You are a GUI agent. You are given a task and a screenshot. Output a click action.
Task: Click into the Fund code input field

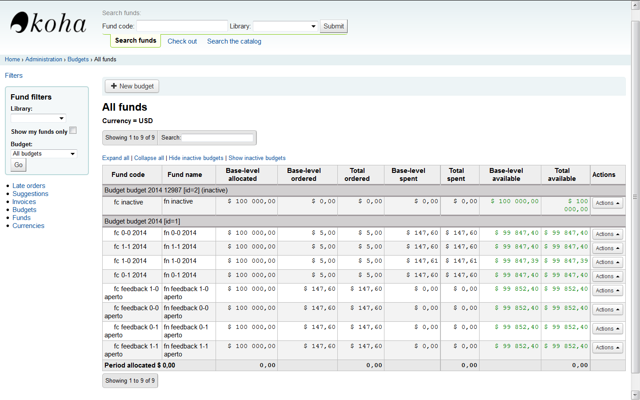182,26
